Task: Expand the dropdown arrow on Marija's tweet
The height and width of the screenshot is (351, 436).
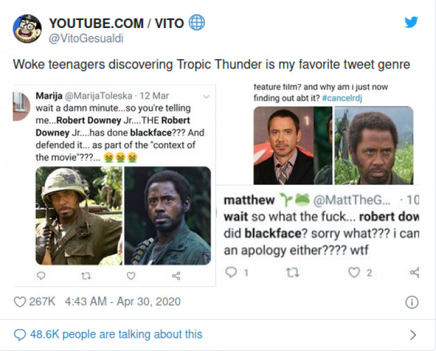Action: (x=206, y=96)
